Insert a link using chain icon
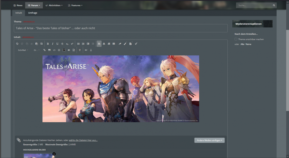Screen dimensions: 289x158 [x=45, y=50]
